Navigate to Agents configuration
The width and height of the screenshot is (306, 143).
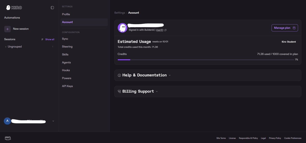(x=66, y=62)
